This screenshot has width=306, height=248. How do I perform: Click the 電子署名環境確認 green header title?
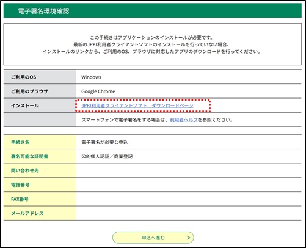43,11
